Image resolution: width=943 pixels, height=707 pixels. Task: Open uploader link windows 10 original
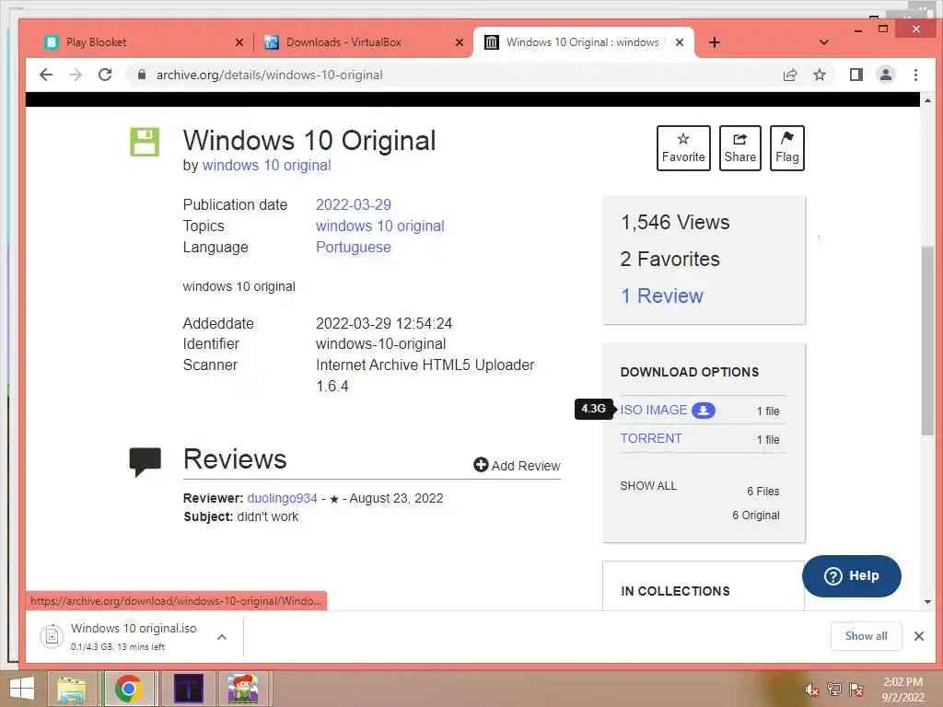(266, 166)
